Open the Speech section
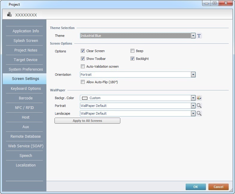This screenshot has width=235, height=194. point(26,156)
